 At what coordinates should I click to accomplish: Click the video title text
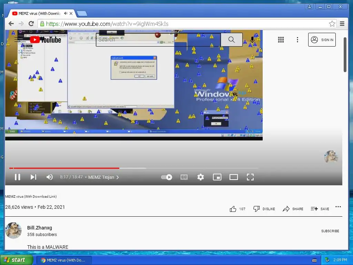[31, 196]
